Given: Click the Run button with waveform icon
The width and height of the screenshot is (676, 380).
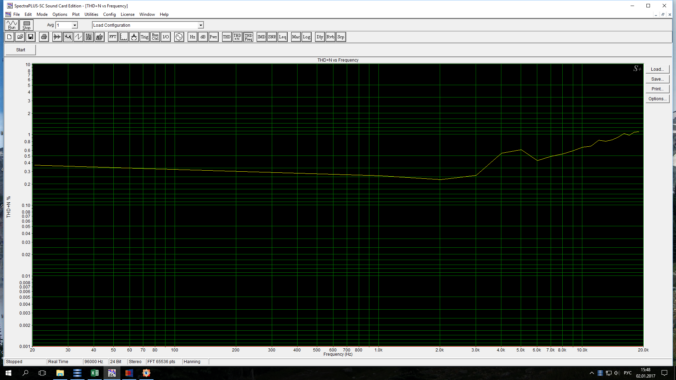Looking at the screenshot, I should coord(12,25).
